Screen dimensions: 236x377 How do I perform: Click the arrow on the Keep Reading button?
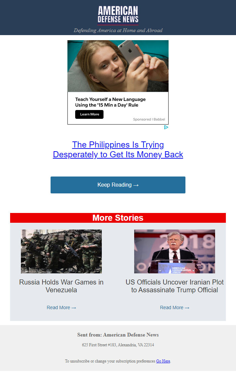pyautogui.click(x=136, y=185)
